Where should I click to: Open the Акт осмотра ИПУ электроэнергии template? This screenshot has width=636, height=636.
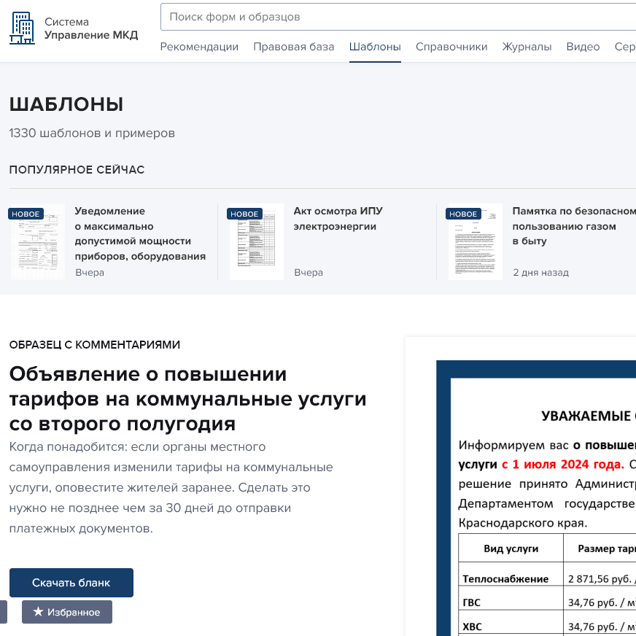[x=338, y=219]
